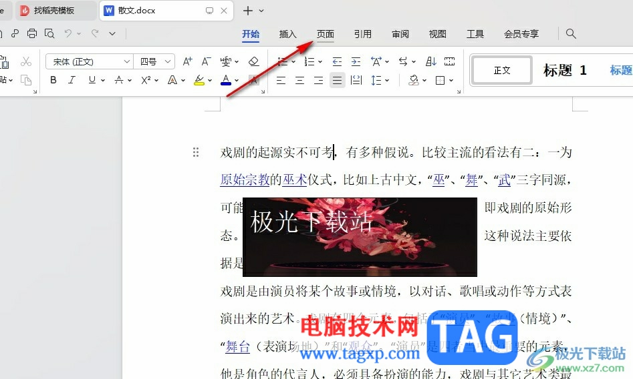
Task: Apply the 正文 style
Action: (502, 71)
